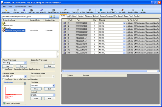Go up one folder using path bar icon
Viewport: 162px width, 107px height.
(x=51, y=16)
